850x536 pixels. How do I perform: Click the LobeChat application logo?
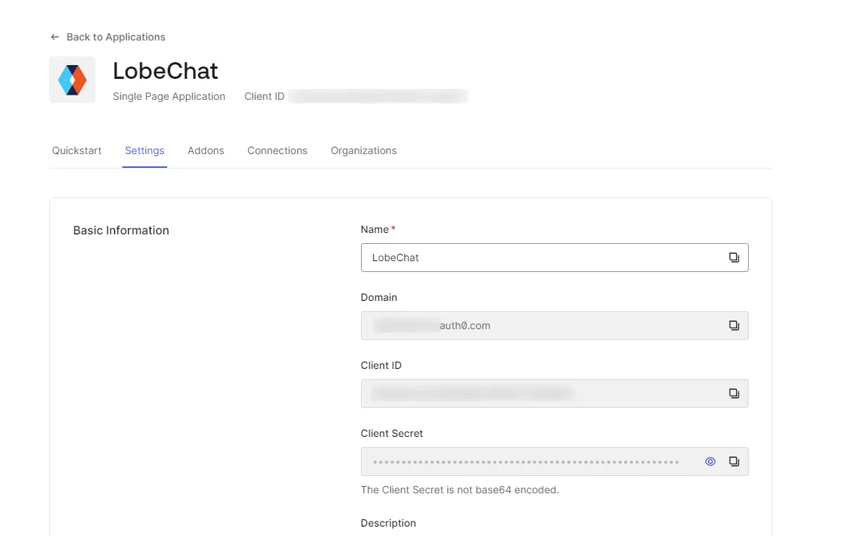click(72, 79)
